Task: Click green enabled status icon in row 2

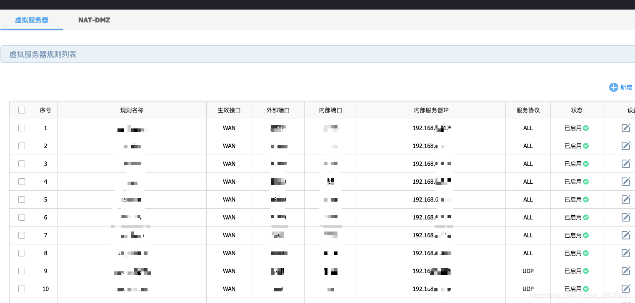Action: pyautogui.click(x=586, y=146)
